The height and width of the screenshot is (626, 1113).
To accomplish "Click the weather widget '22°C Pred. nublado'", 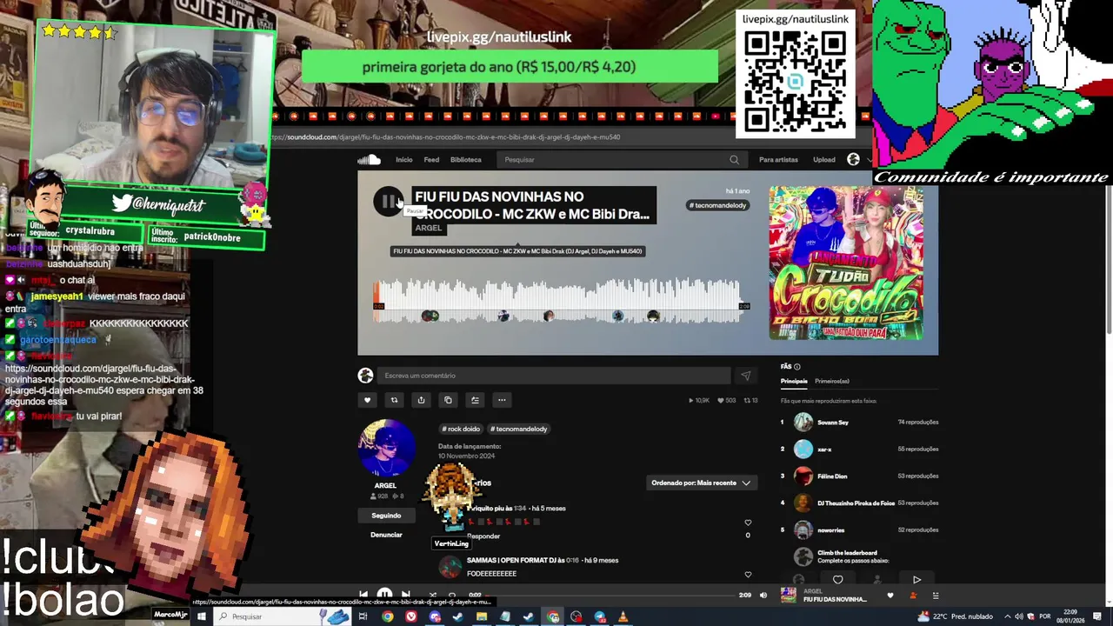I will pyautogui.click(x=955, y=616).
